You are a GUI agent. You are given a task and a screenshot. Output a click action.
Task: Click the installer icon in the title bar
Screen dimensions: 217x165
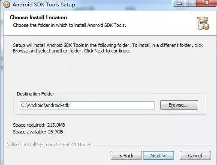(6, 4)
